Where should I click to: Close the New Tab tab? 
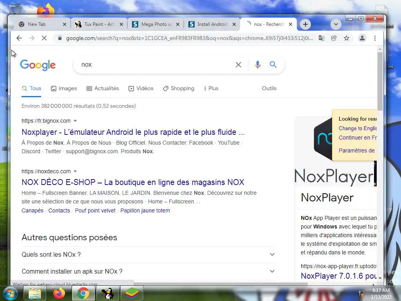tap(65, 24)
